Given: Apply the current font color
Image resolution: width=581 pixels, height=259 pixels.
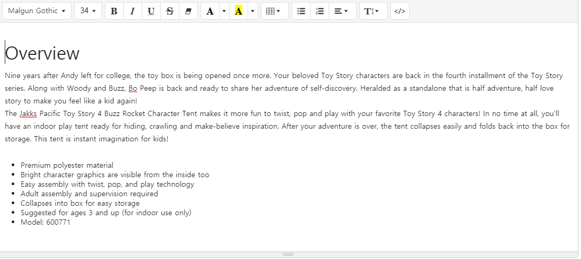Looking at the screenshot, I should (210, 11).
